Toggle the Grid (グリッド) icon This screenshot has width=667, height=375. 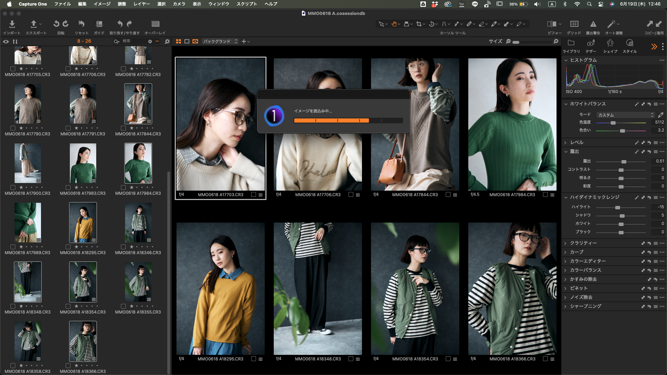point(574,24)
